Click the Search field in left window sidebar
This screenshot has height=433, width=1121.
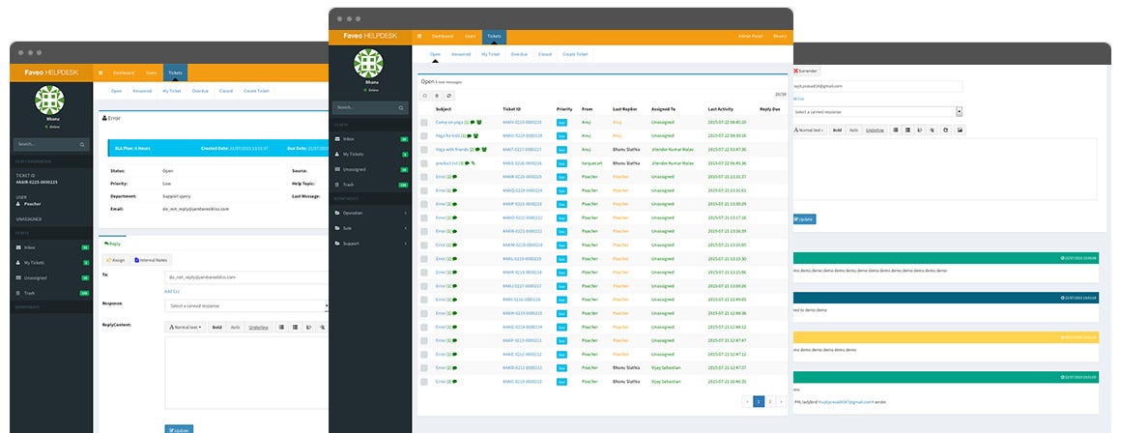[x=51, y=144]
